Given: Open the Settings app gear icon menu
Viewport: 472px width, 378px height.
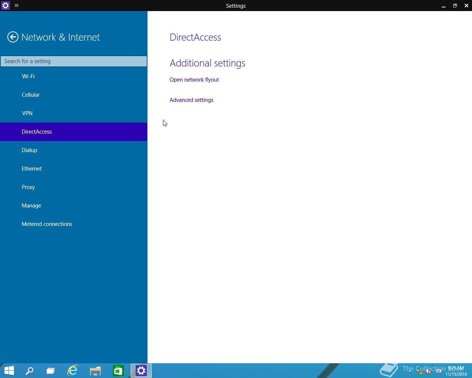Looking at the screenshot, I should pos(6,6).
